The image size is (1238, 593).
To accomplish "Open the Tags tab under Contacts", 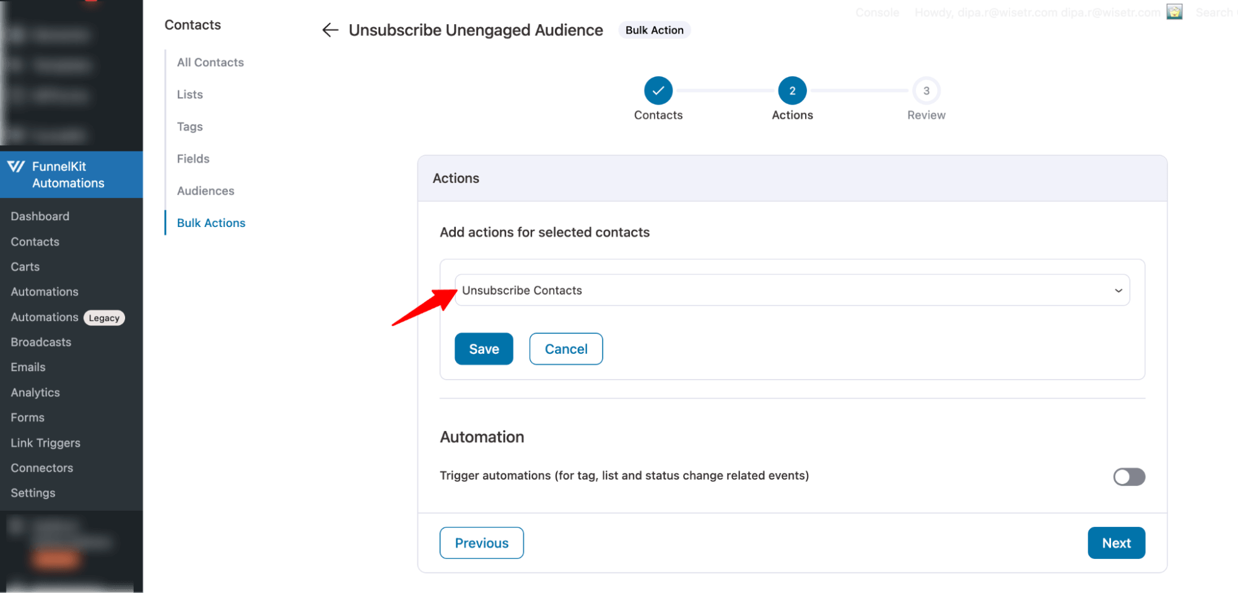I will 189,126.
